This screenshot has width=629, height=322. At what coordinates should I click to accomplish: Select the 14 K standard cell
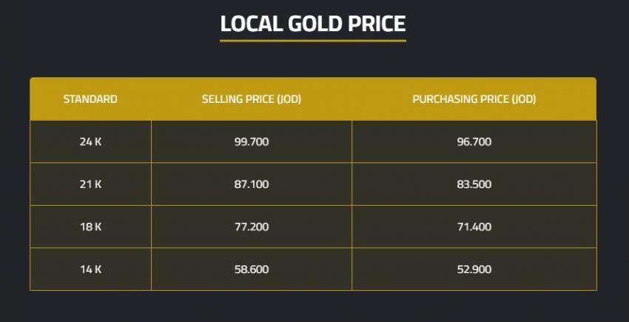pyautogui.click(x=90, y=269)
